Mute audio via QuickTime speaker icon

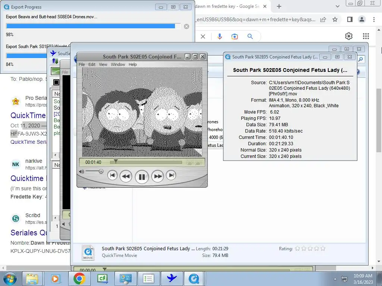[x=81, y=172]
